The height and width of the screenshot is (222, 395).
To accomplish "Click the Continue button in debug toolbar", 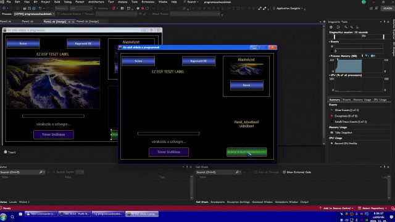I will click(x=101, y=8).
